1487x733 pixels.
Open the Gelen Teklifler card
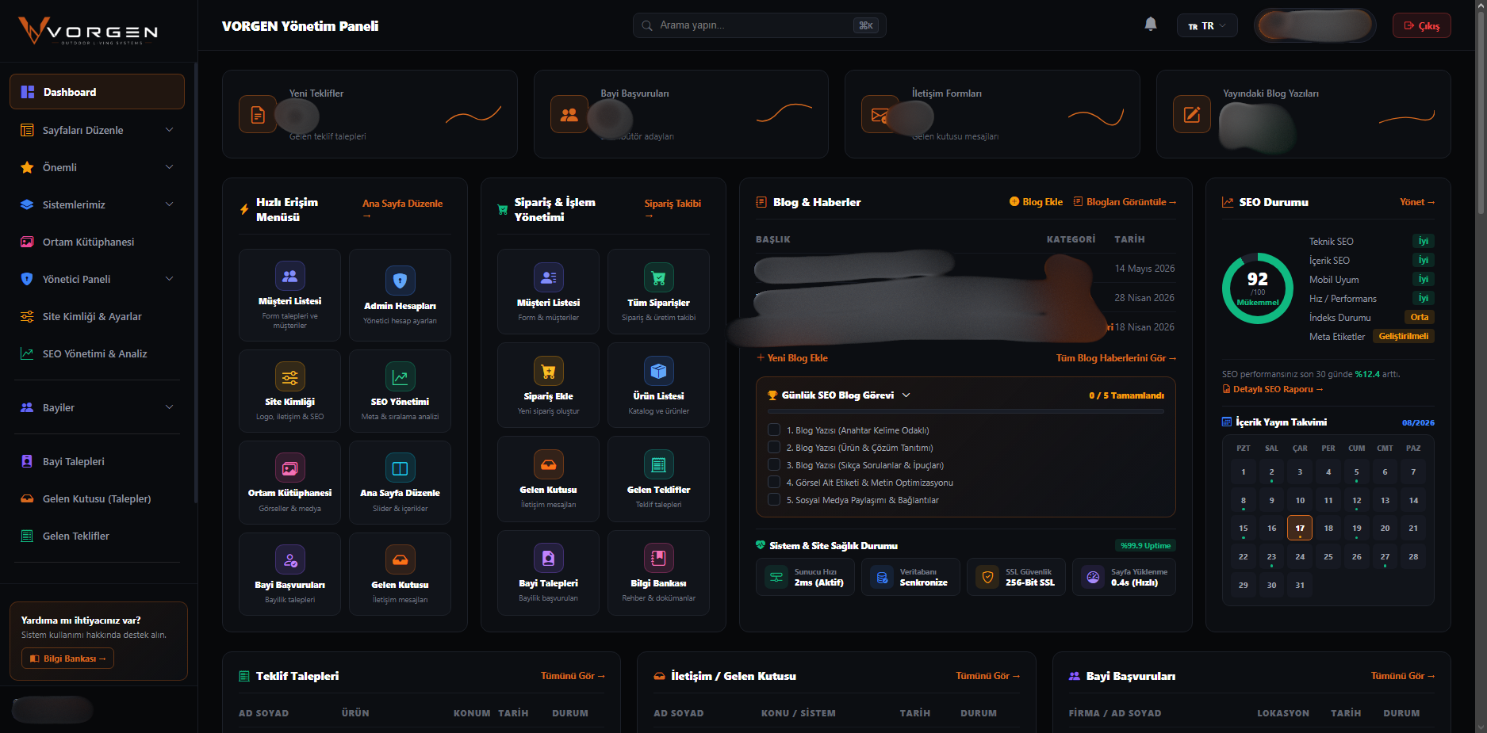[658, 479]
